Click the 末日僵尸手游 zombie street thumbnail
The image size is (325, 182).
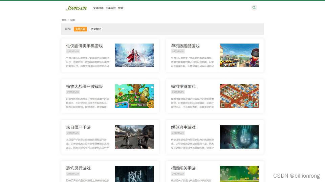tap(134, 137)
